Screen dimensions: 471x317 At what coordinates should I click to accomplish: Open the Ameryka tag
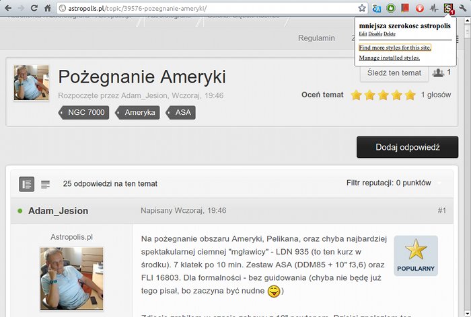tap(137, 112)
